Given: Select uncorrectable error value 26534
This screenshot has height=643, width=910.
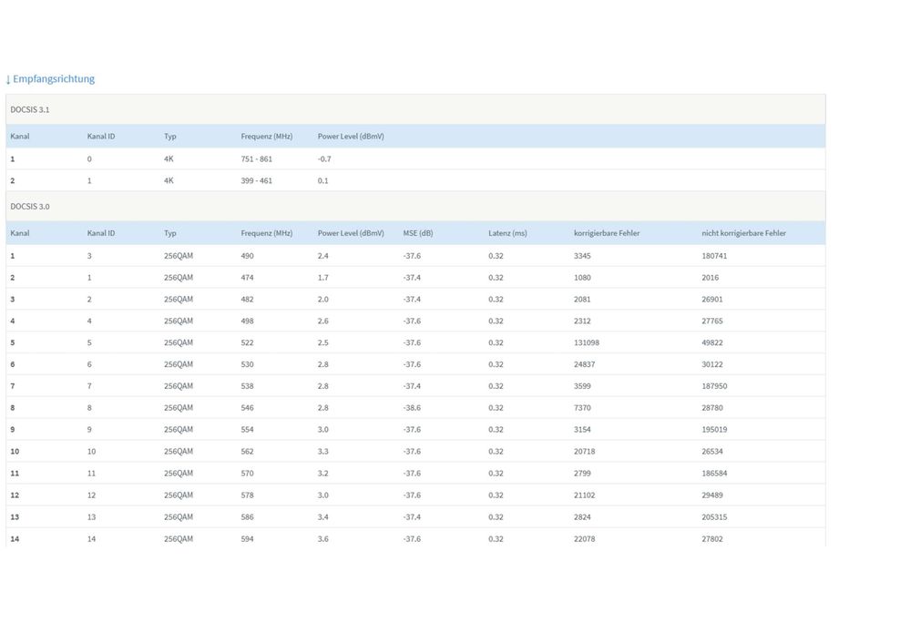Looking at the screenshot, I should (712, 452).
